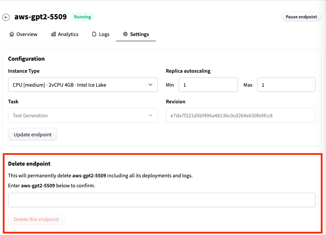This screenshot has height=235, width=326.
Task: Click the green Running status badge
Action: coord(83,17)
